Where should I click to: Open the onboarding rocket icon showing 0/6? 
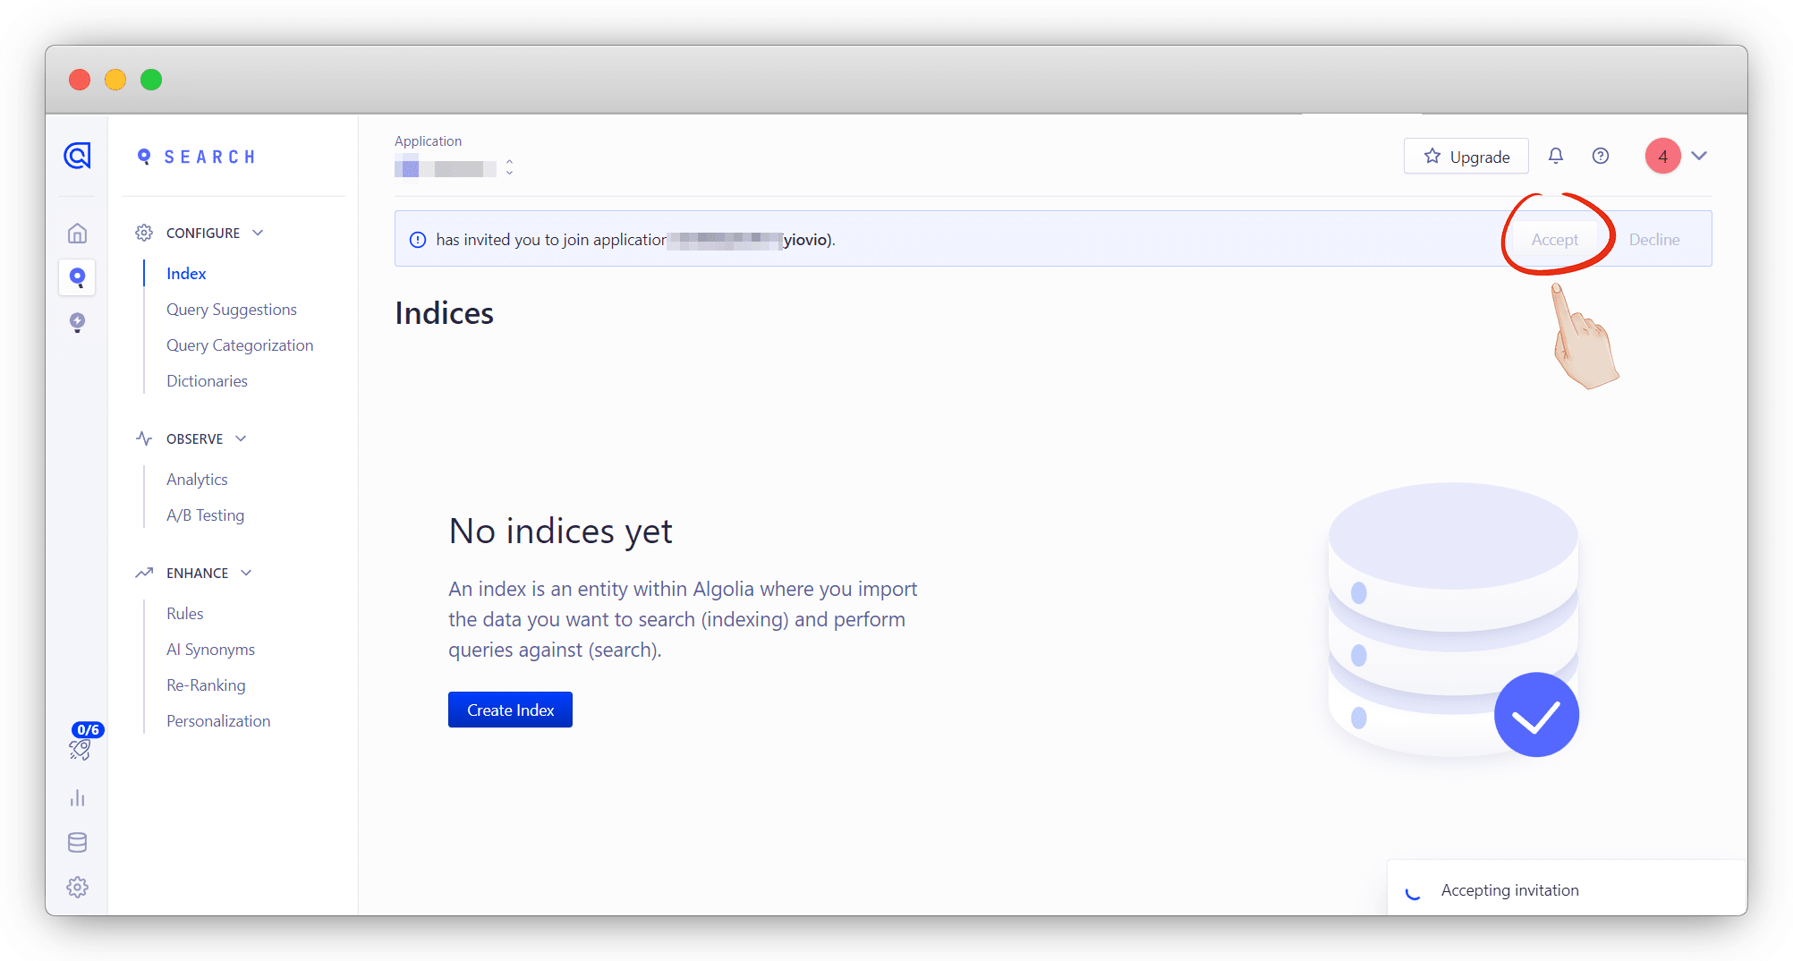click(x=80, y=749)
